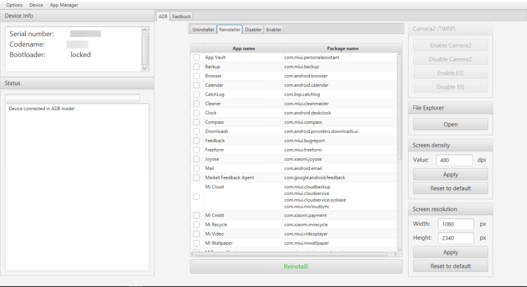
Task: Click Device Info scroll up arrow
Action: tap(145, 30)
